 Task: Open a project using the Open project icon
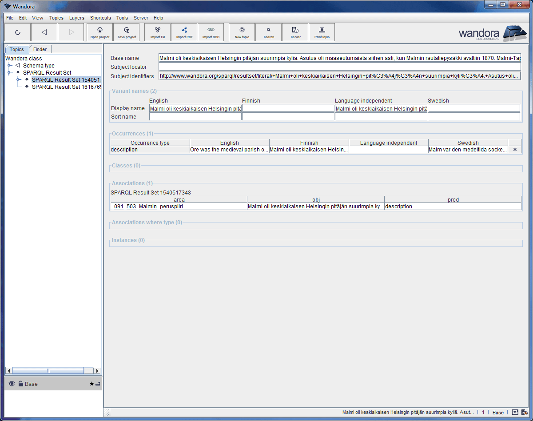click(99, 32)
